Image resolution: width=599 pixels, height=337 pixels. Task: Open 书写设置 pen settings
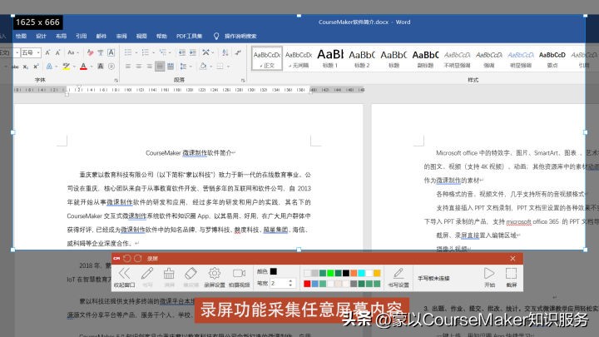tap(399, 277)
